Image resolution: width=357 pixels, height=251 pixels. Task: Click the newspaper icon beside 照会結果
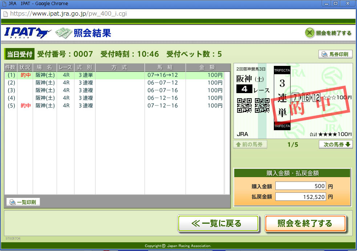point(63,33)
